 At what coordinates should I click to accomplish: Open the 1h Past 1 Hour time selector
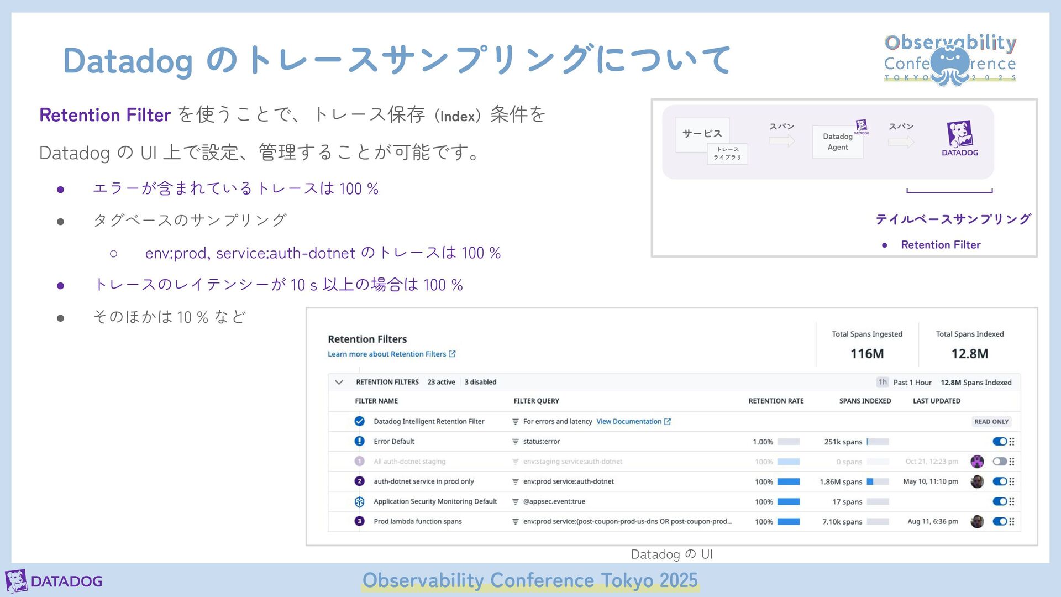[883, 382]
